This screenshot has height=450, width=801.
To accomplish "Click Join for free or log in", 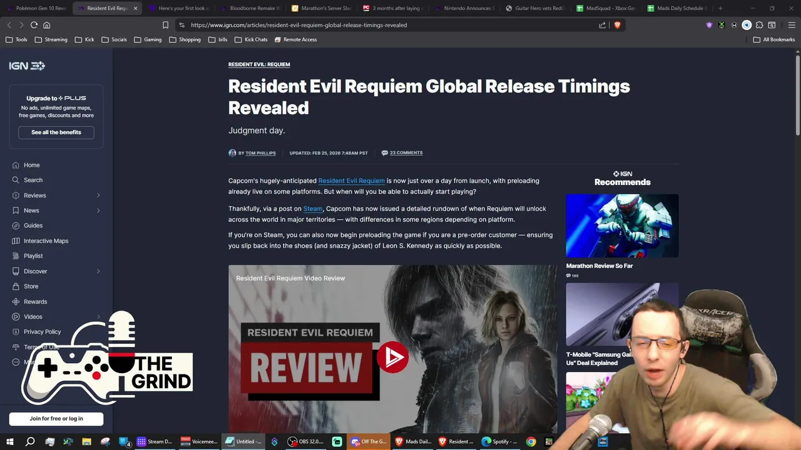I will pos(56,419).
